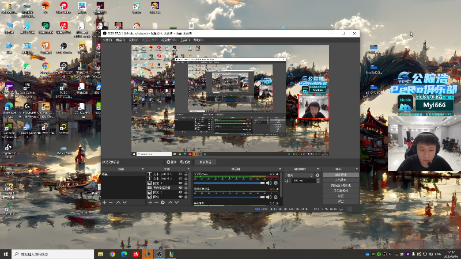The height and width of the screenshot is (259, 461).
Task: Open 设置 from the Controls dock
Action: (341, 196)
